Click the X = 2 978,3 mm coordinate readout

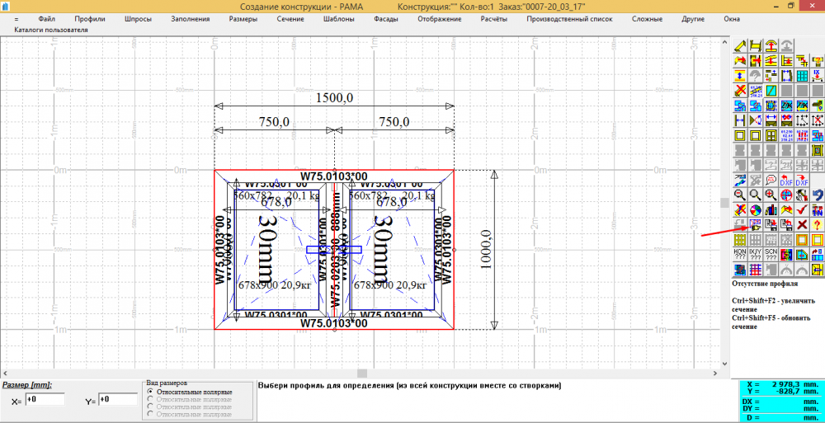pyautogui.click(x=782, y=384)
